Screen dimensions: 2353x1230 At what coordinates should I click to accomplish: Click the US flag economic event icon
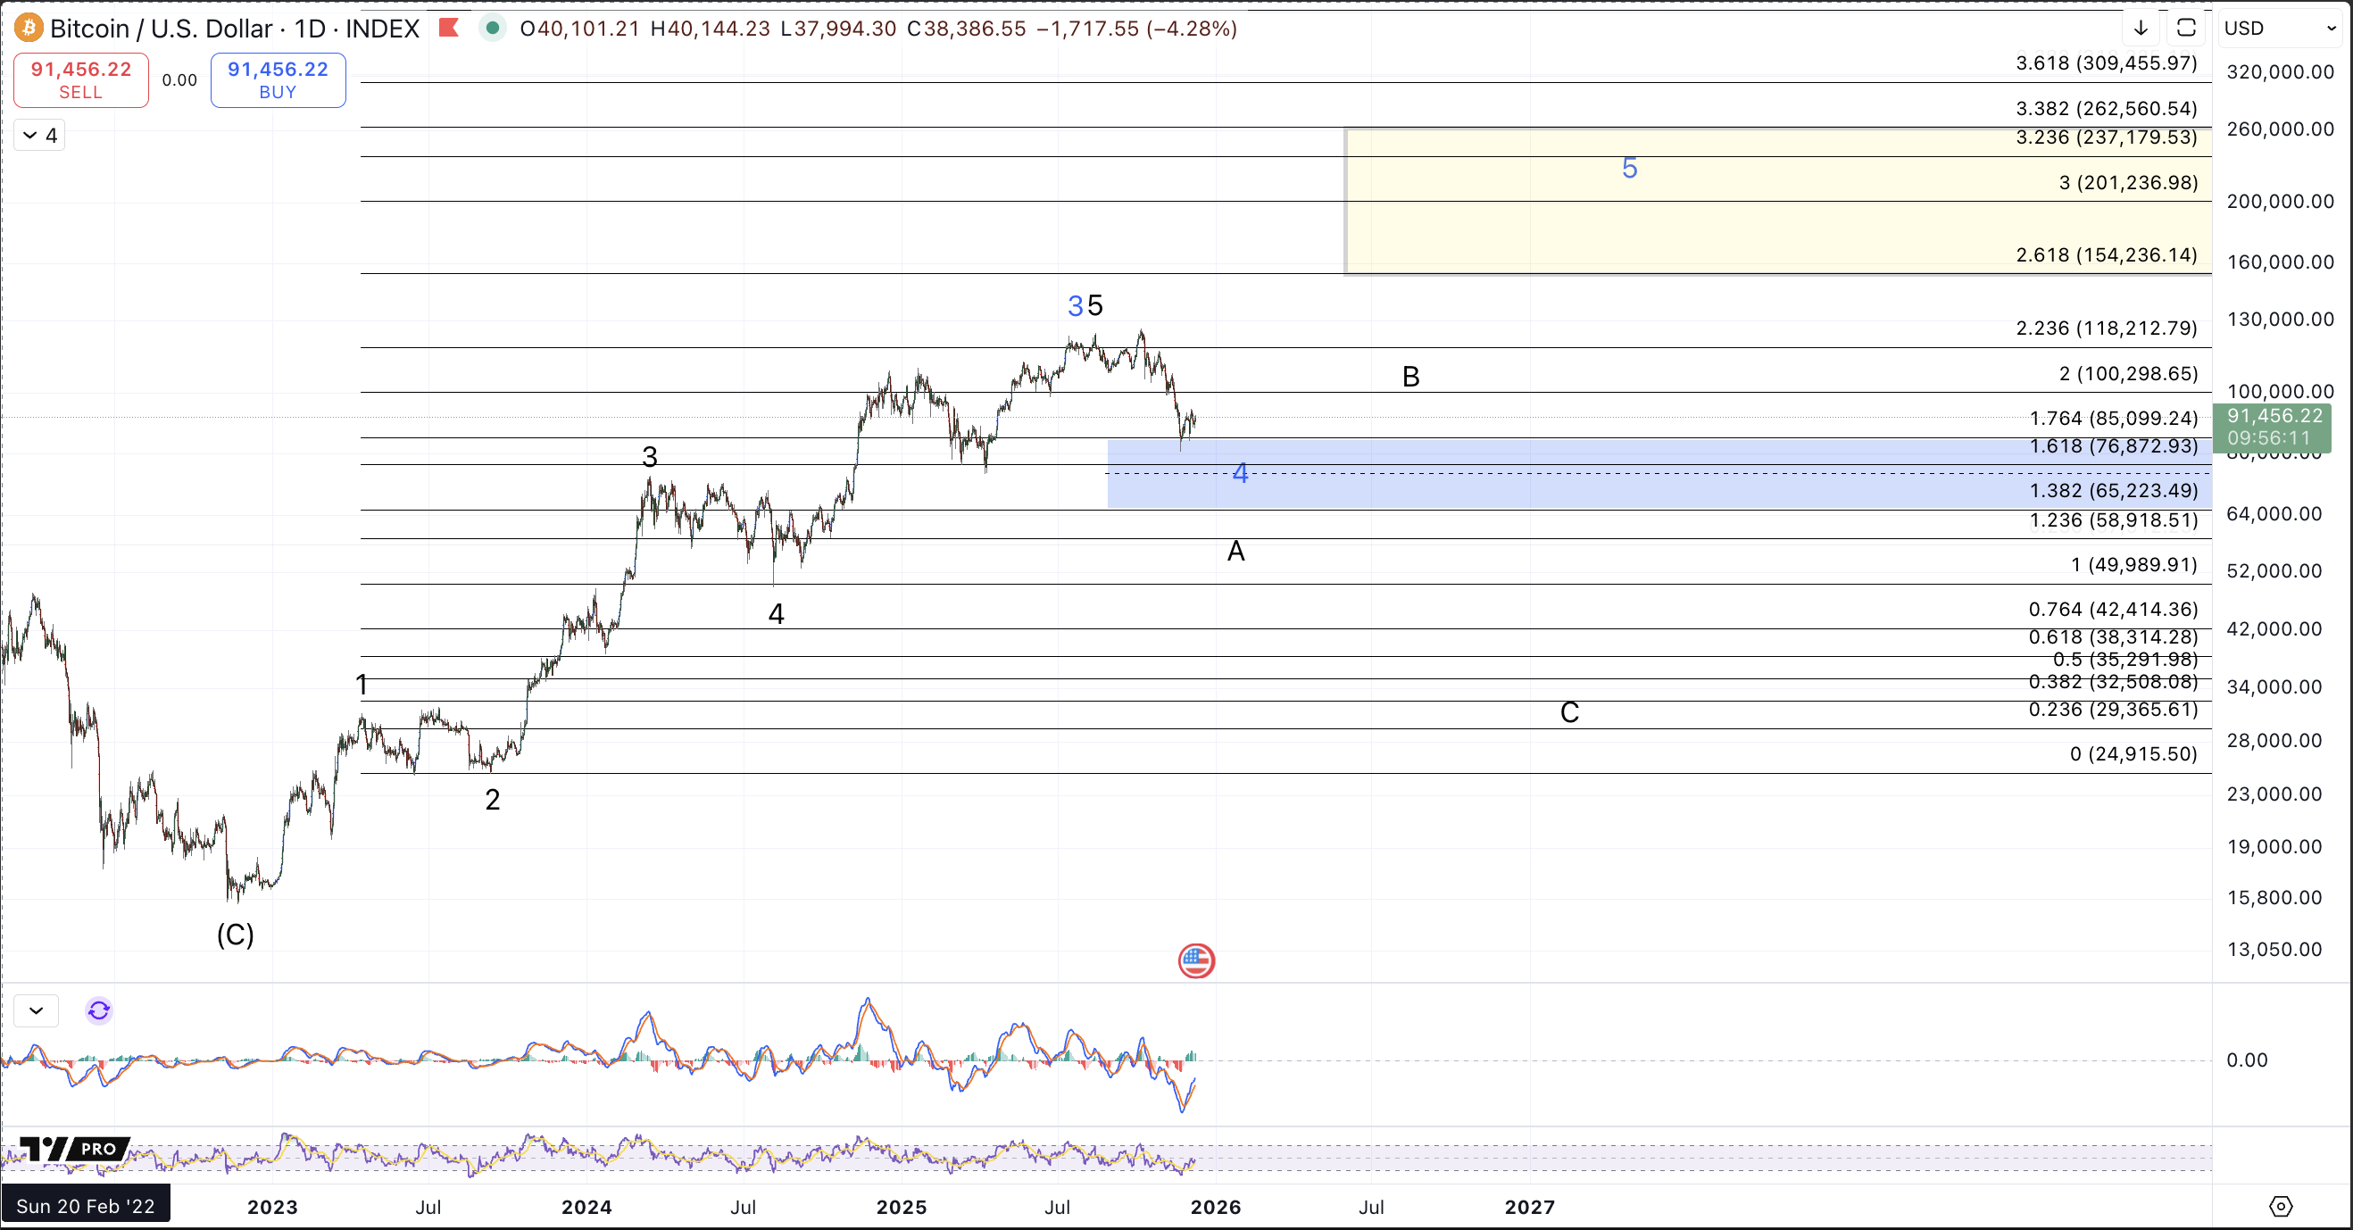pyautogui.click(x=1195, y=960)
